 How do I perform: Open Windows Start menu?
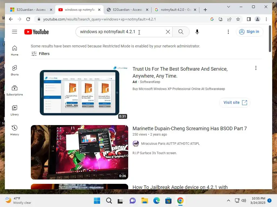point(97,201)
